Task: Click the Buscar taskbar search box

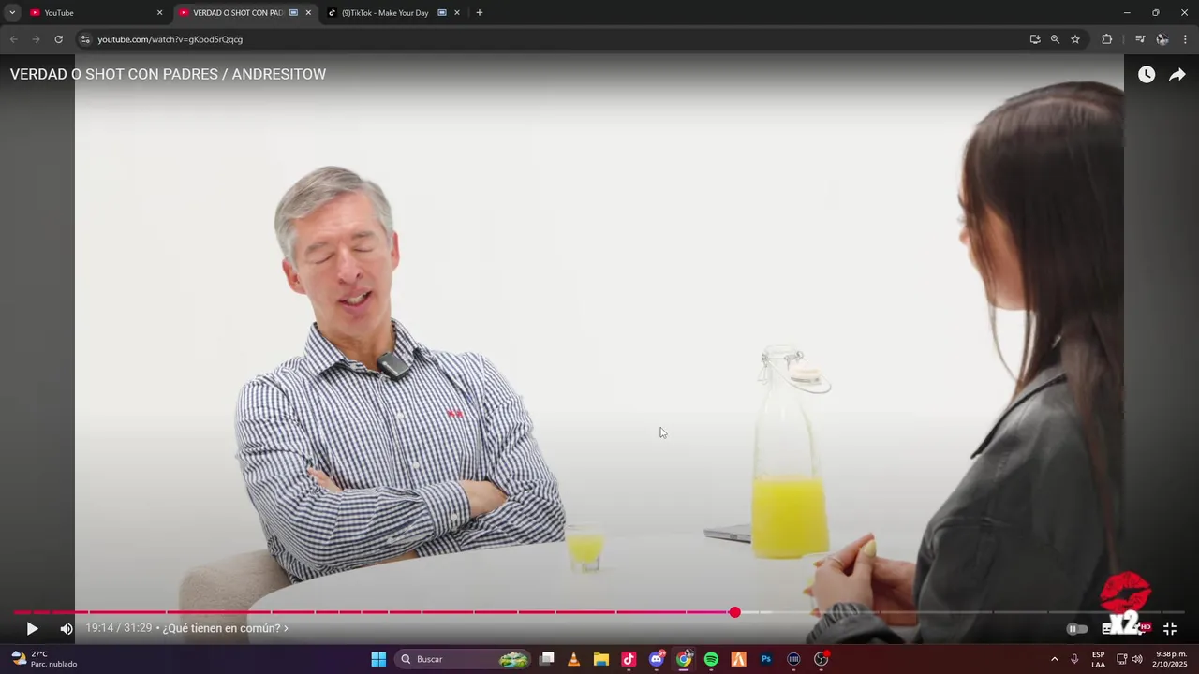Action: pyautogui.click(x=464, y=659)
